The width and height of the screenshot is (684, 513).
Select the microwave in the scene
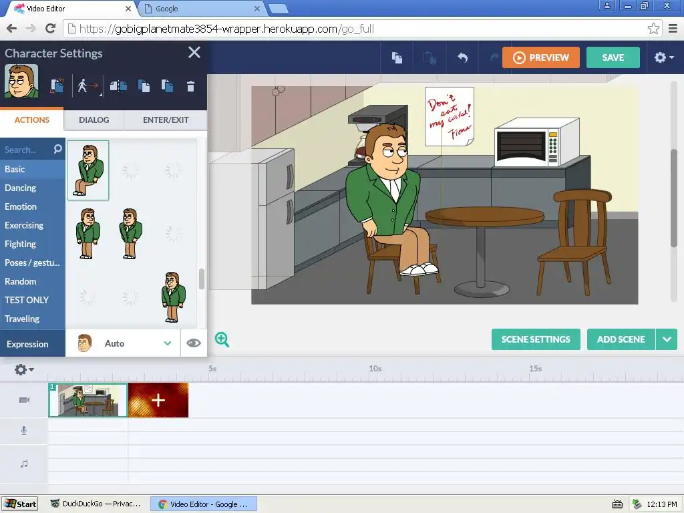pyautogui.click(x=537, y=142)
